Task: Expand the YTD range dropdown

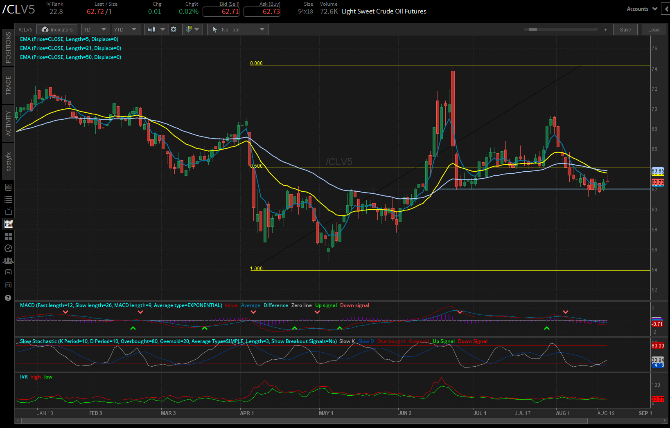Action: [x=126, y=29]
